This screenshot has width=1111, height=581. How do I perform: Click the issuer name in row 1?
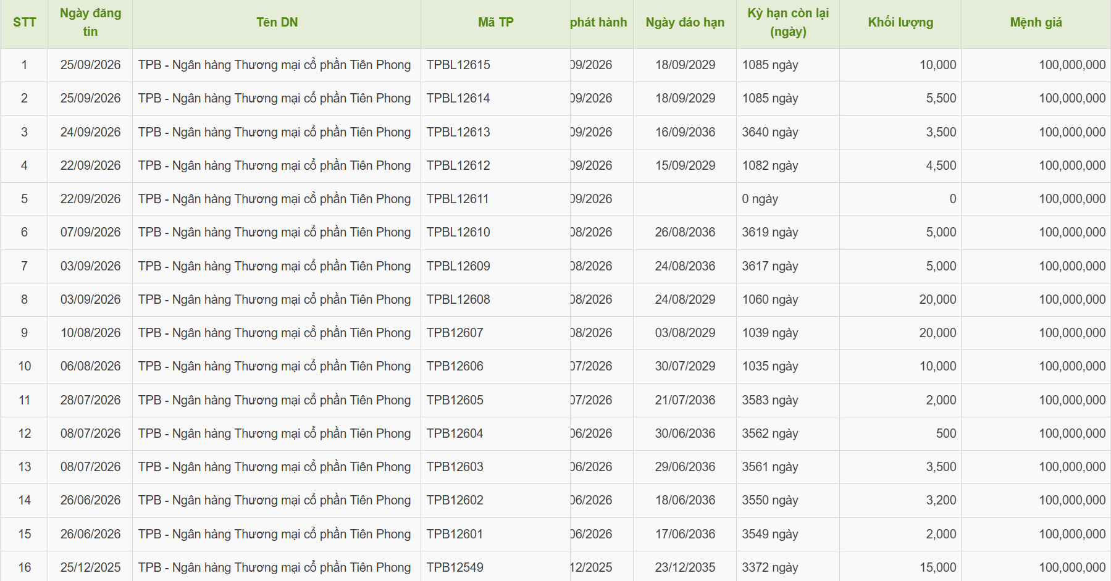pyautogui.click(x=274, y=65)
